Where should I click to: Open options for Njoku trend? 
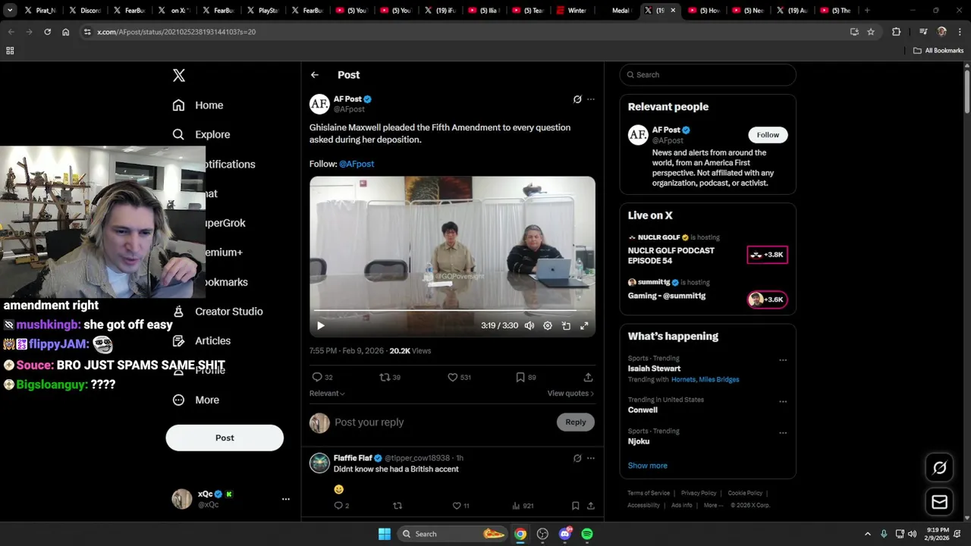(x=783, y=433)
